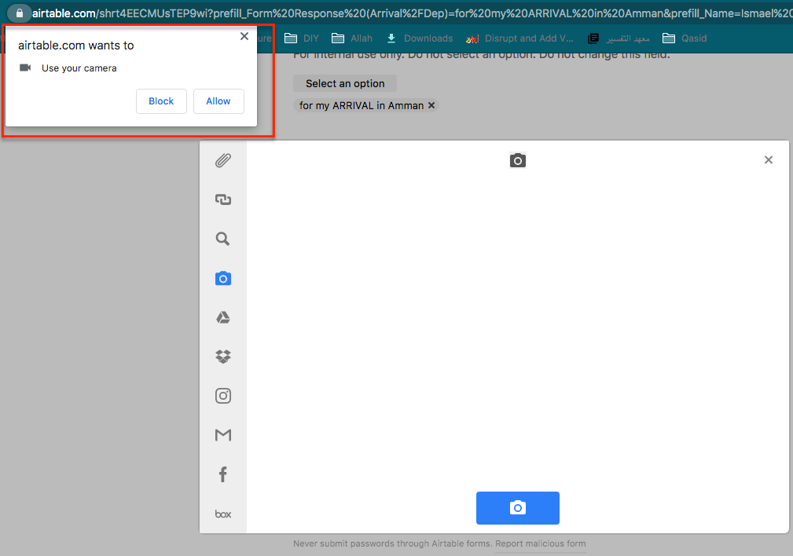
Task: Open Google Drive upload source
Action: coord(223,317)
